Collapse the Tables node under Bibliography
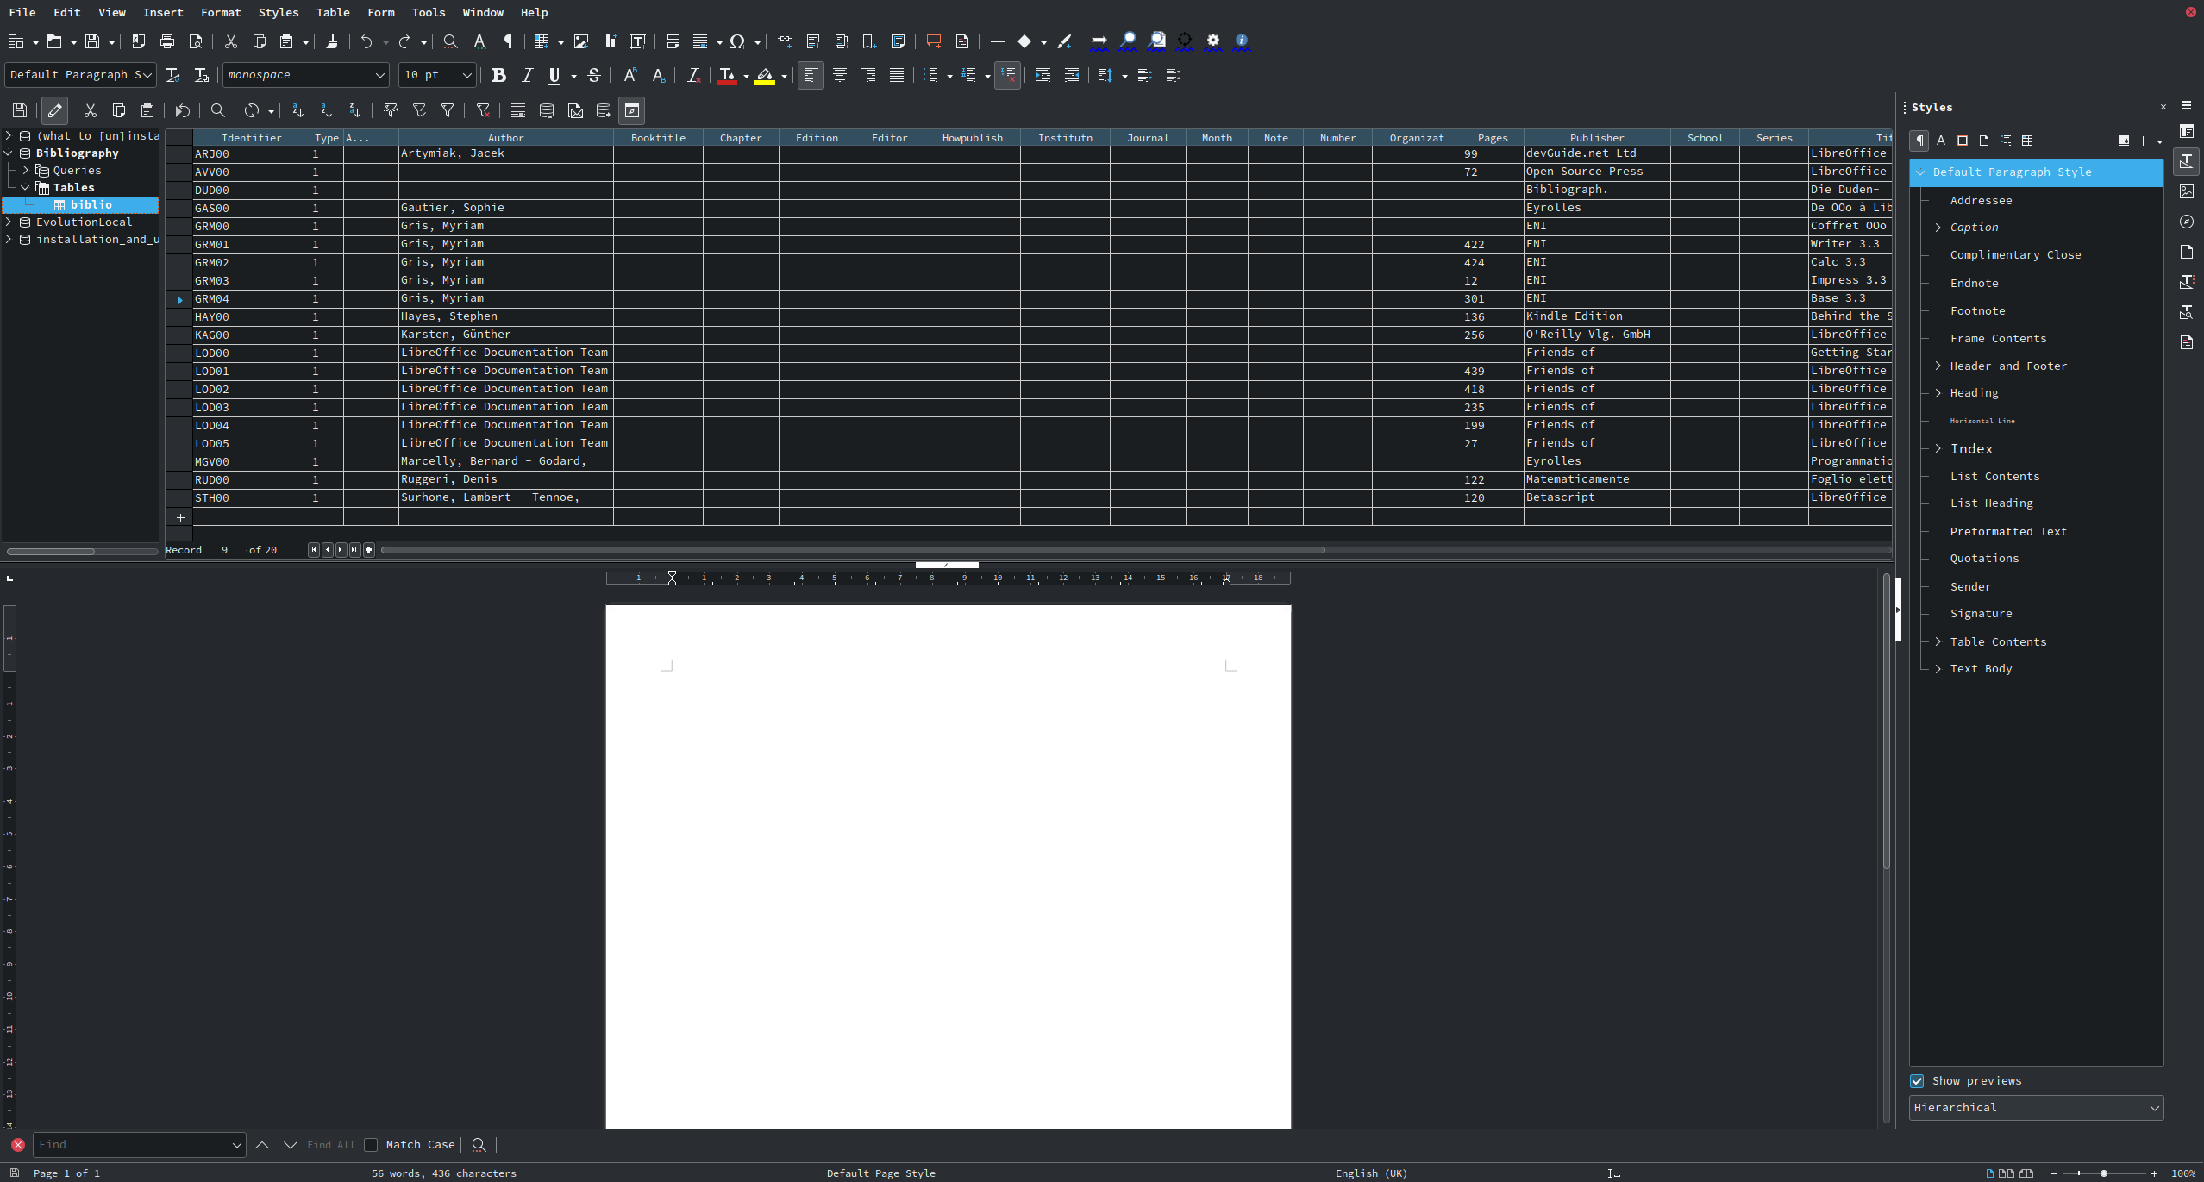2204x1182 pixels. point(25,187)
